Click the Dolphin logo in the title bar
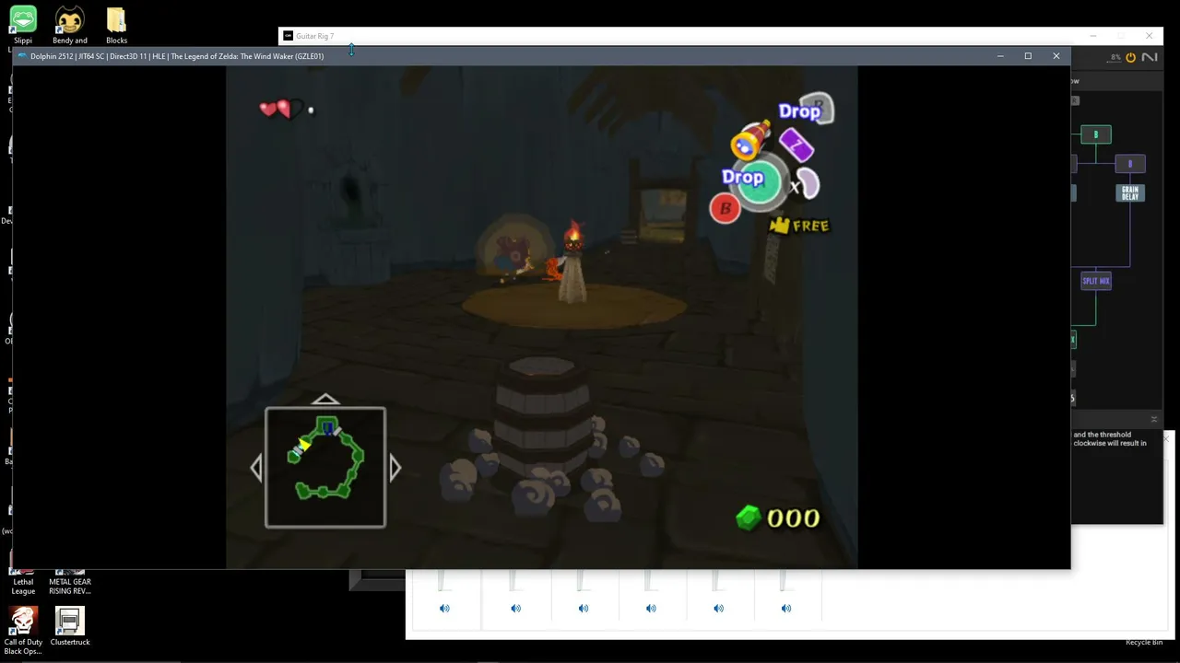This screenshot has height=663, width=1180. 22,56
